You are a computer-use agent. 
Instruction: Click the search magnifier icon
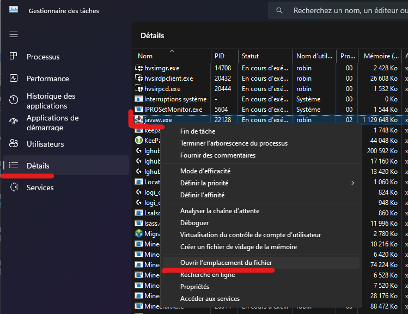tap(279, 10)
